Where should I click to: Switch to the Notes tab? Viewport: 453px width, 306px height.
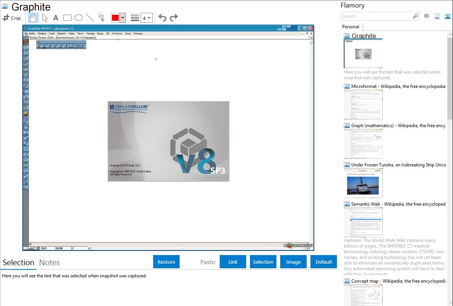[x=50, y=263]
